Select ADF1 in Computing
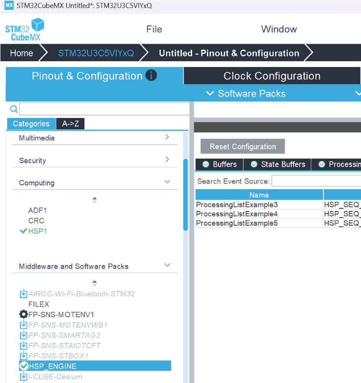This screenshot has width=361, height=383. coord(38,210)
